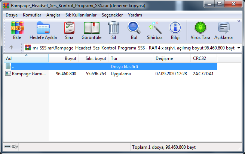Run the Sına test tool
This screenshot has width=245, height=154.
(69, 28)
